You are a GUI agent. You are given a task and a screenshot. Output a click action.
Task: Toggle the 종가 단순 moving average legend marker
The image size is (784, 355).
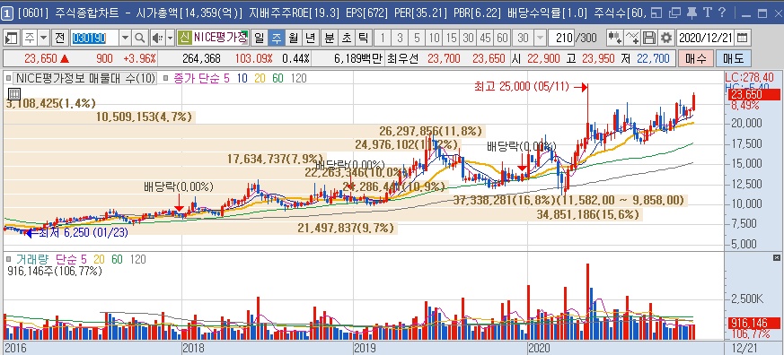[166, 78]
